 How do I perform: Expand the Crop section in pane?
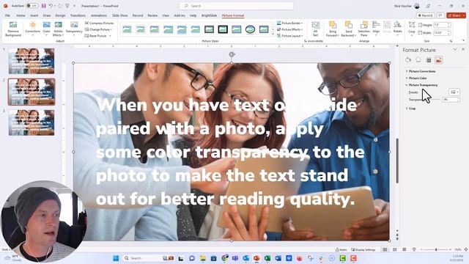point(412,109)
